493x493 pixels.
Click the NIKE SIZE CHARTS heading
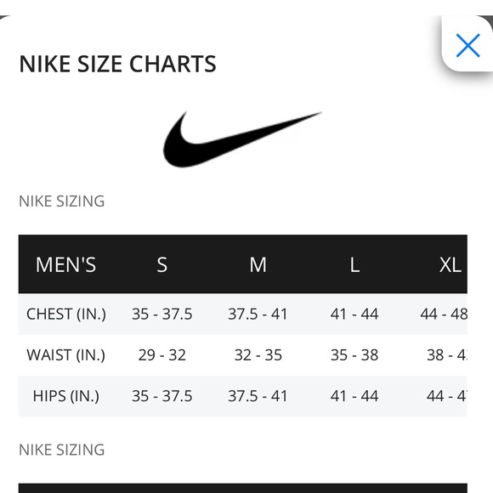(117, 64)
